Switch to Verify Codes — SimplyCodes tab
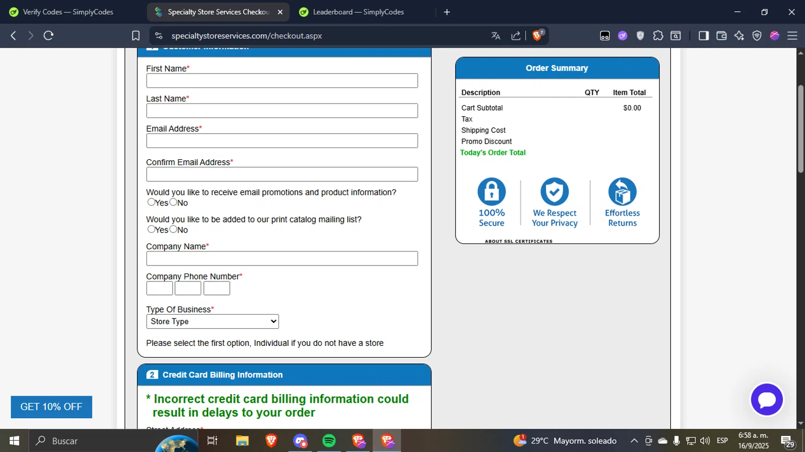 (x=68, y=12)
